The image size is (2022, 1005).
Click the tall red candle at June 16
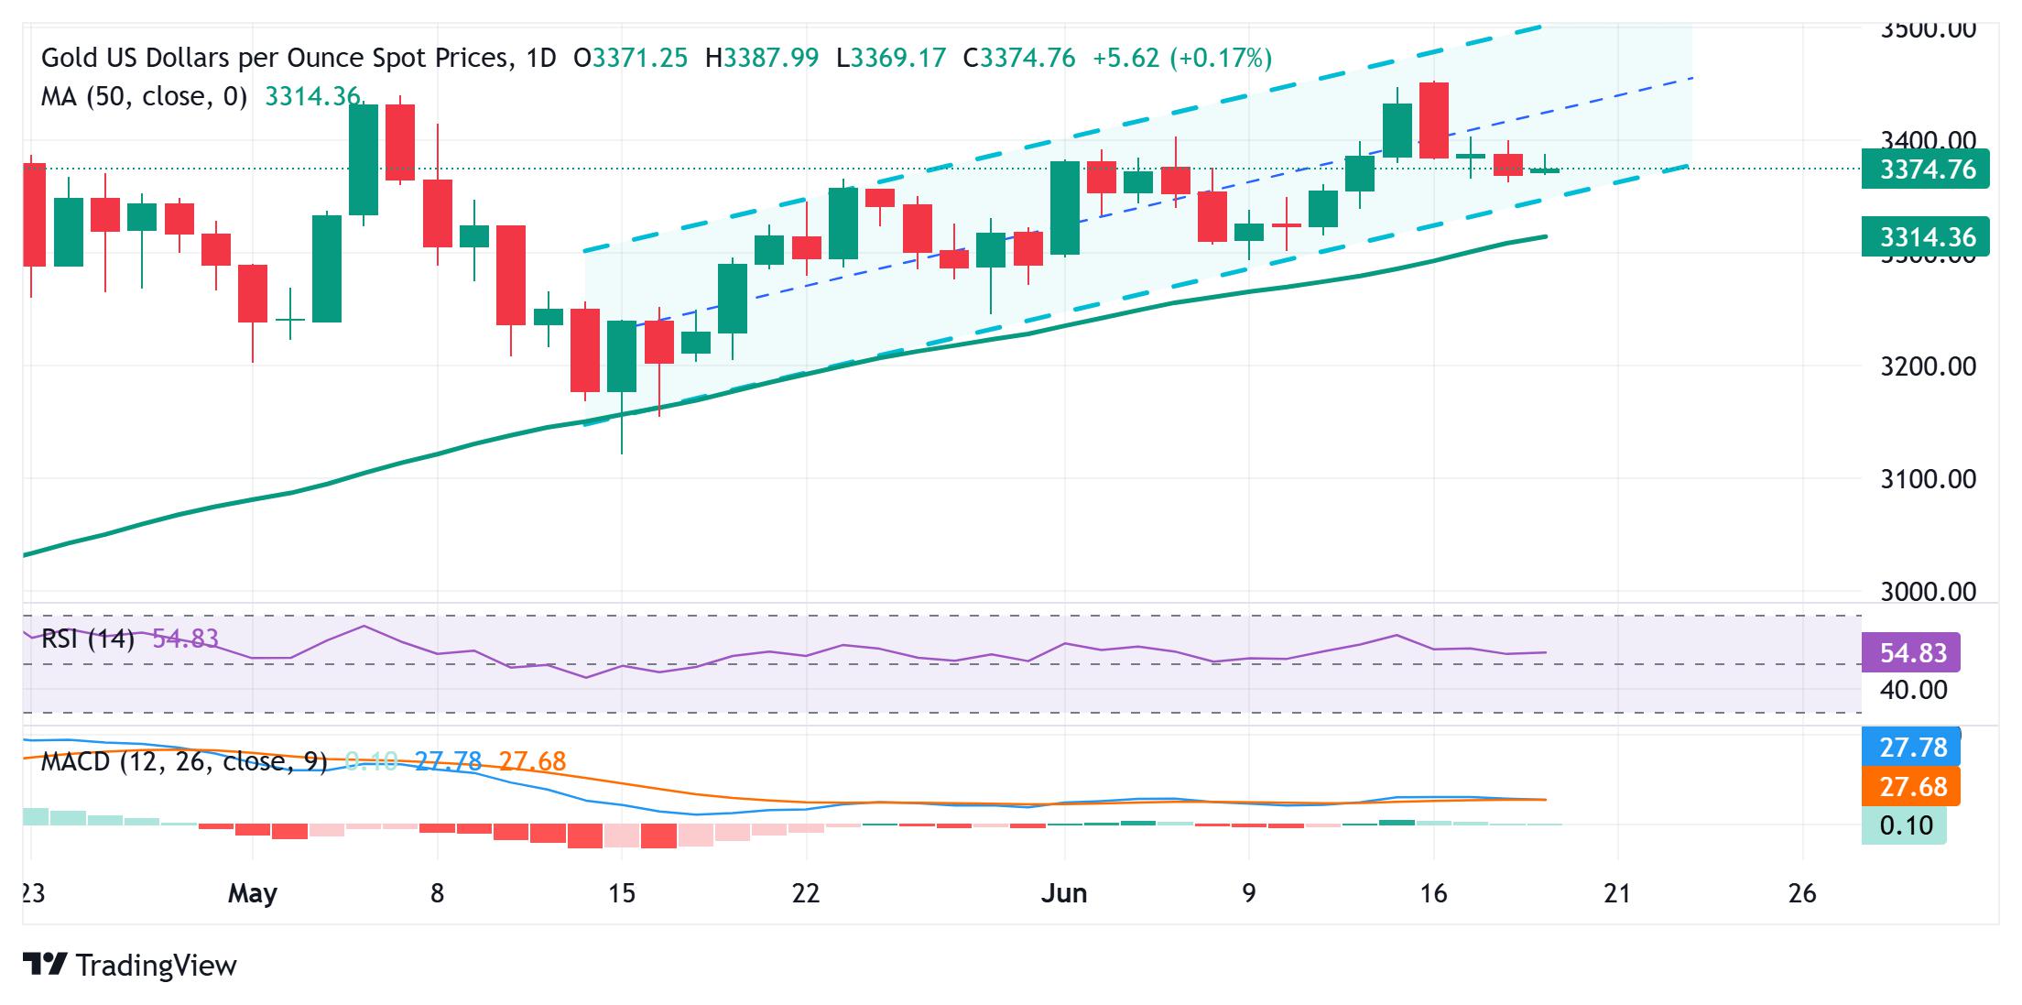1434,120
